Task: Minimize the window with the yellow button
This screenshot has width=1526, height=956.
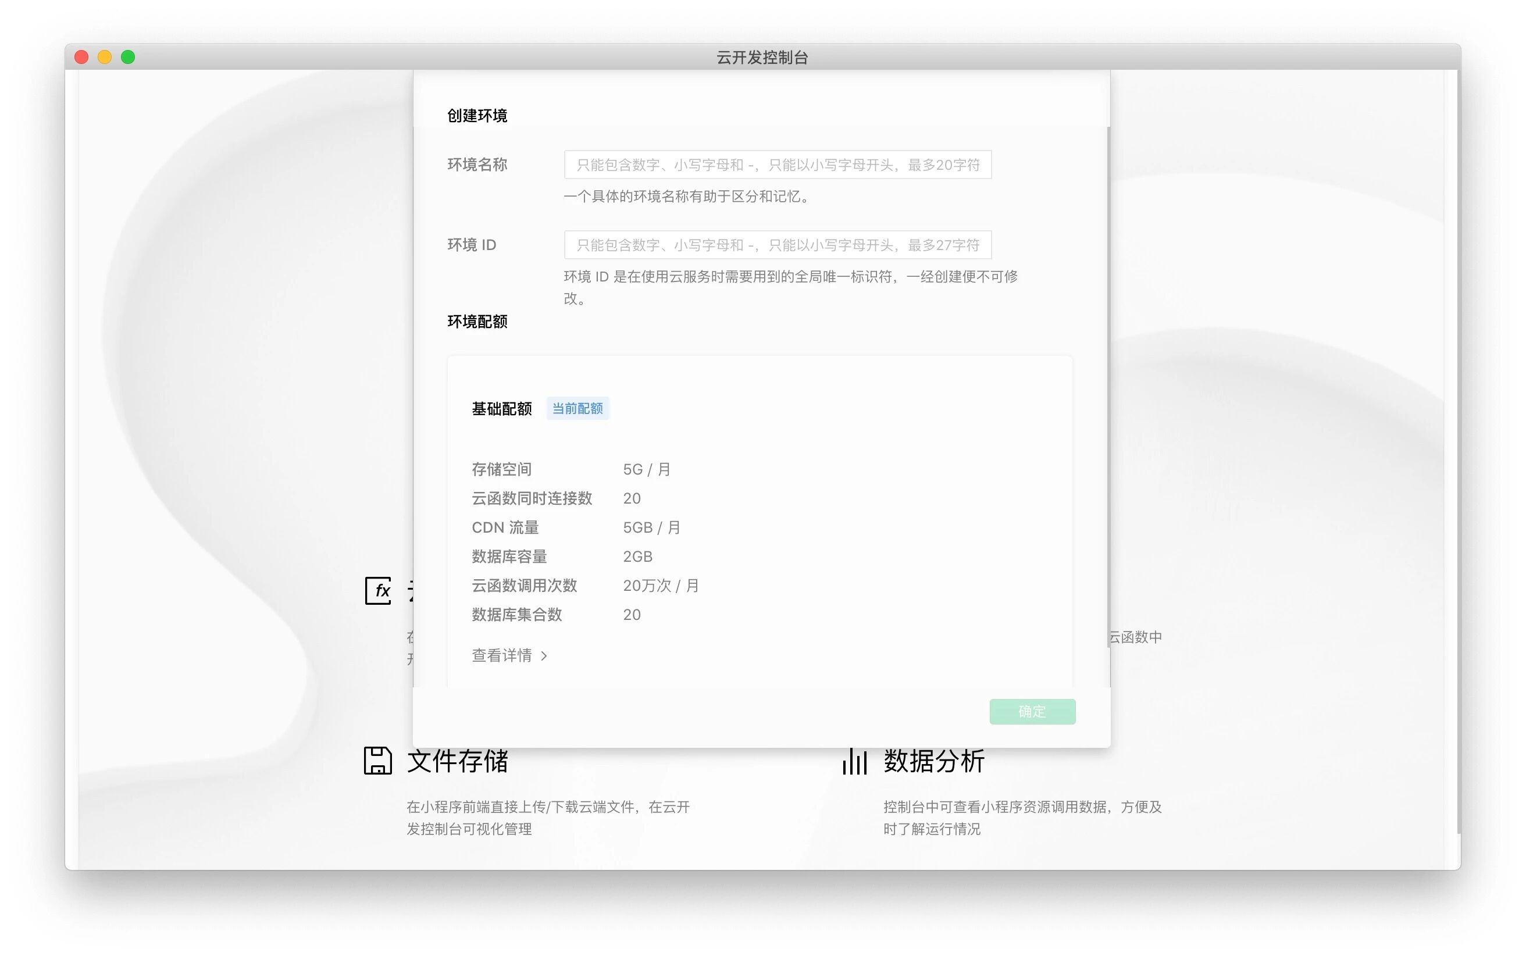Action: (x=105, y=58)
